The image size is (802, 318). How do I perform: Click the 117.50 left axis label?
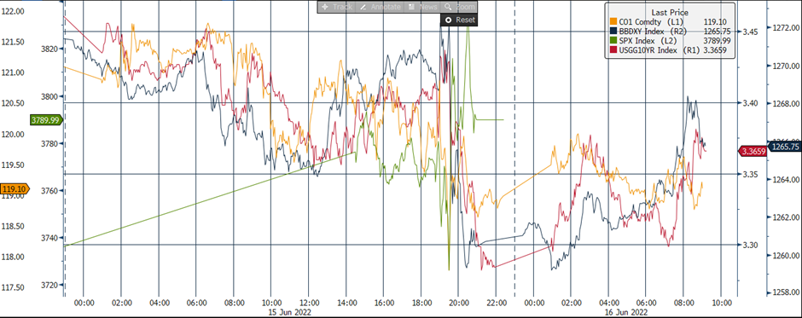pos(14,288)
